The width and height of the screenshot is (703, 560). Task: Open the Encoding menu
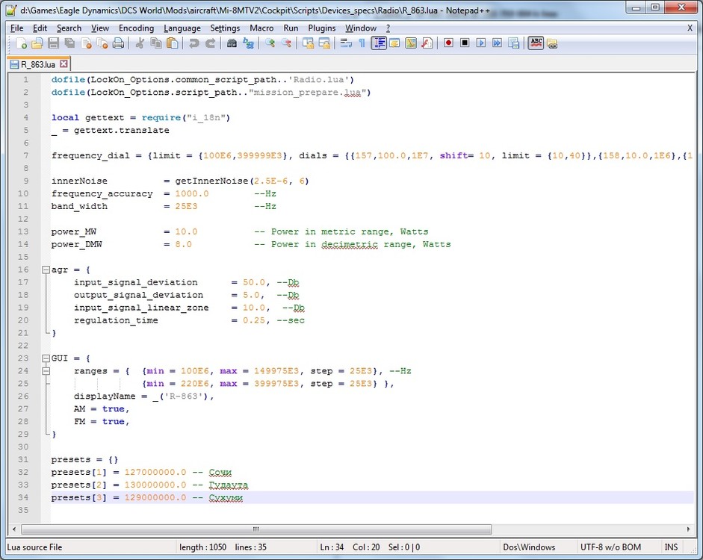tap(136, 28)
